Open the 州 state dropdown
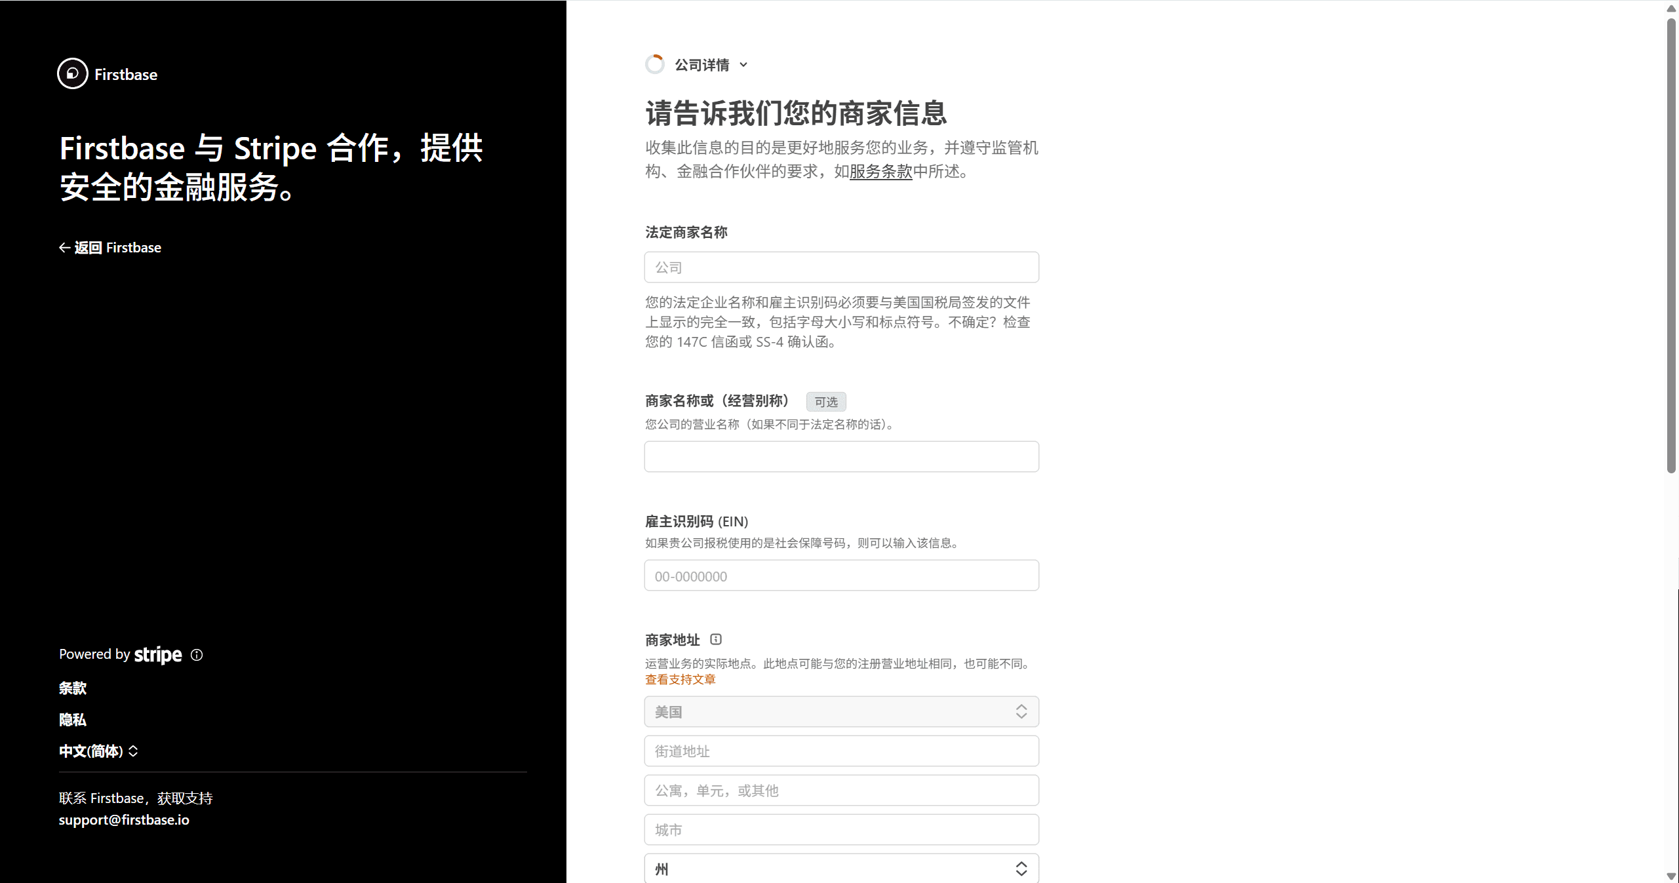Viewport: 1679px width, 883px height. [x=842, y=869]
